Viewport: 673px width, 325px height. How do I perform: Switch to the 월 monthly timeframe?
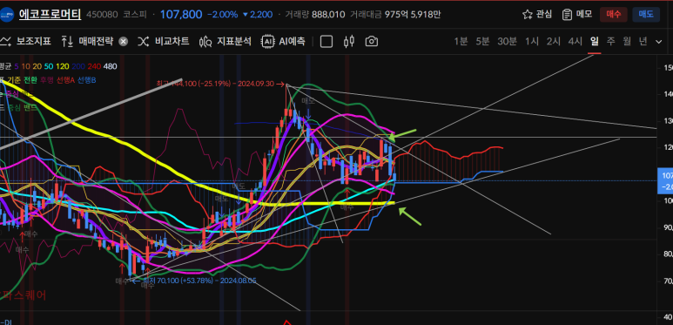[x=627, y=42]
